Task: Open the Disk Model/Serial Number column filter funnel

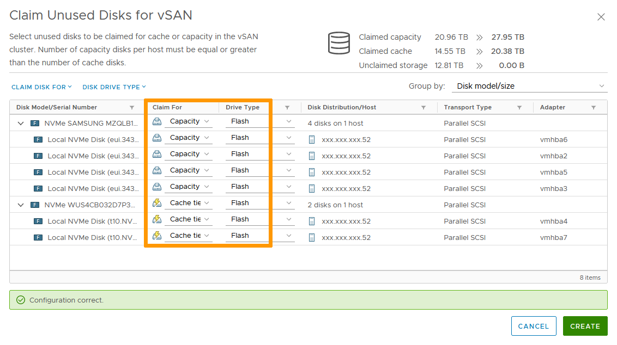Action: tap(131, 107)
